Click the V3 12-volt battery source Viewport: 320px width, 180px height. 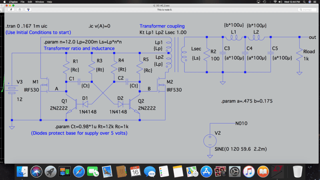[x=12, y=90]
